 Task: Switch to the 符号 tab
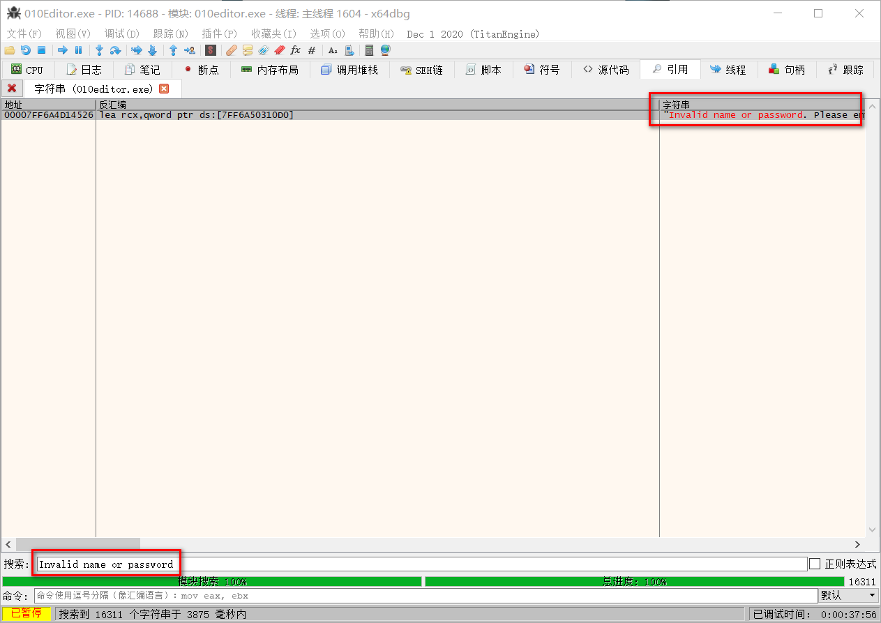pyautogui.click(x=542, y=70)
